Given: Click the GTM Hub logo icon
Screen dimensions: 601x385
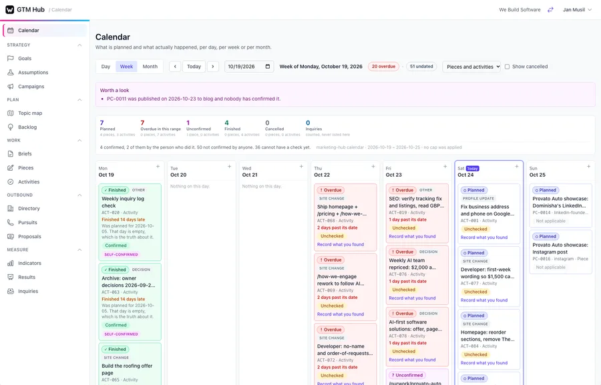Looking at the screenshot, I should (x=9, y=9).
